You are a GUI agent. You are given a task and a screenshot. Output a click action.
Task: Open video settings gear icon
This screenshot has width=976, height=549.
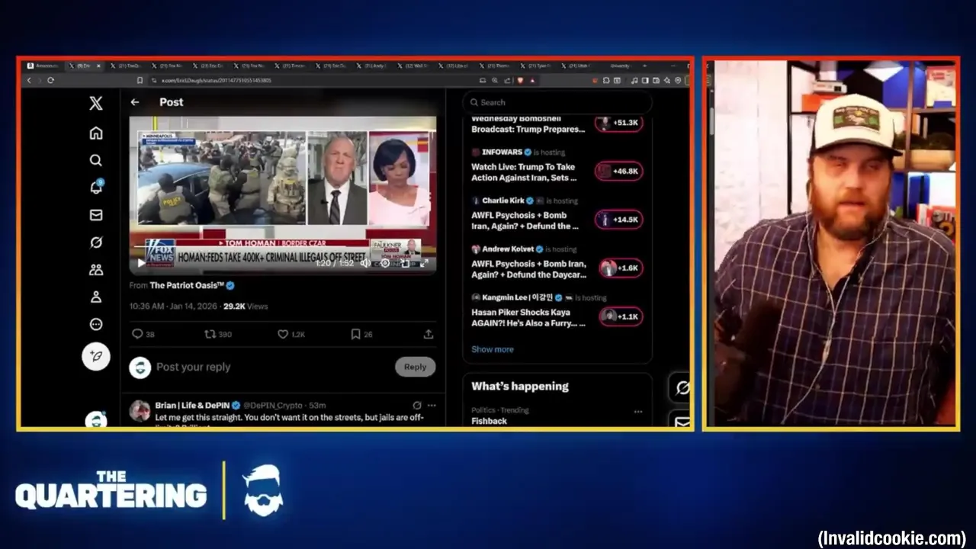pos(385,263)
